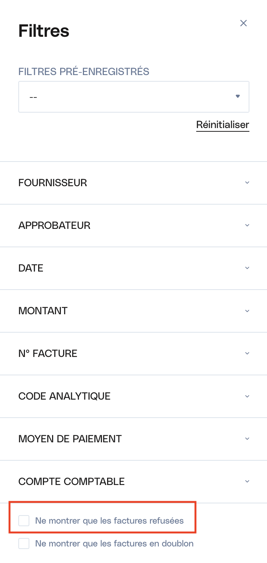Check the duplicate invoices only checkbox

pyautogui.click(x=24, y=543)
